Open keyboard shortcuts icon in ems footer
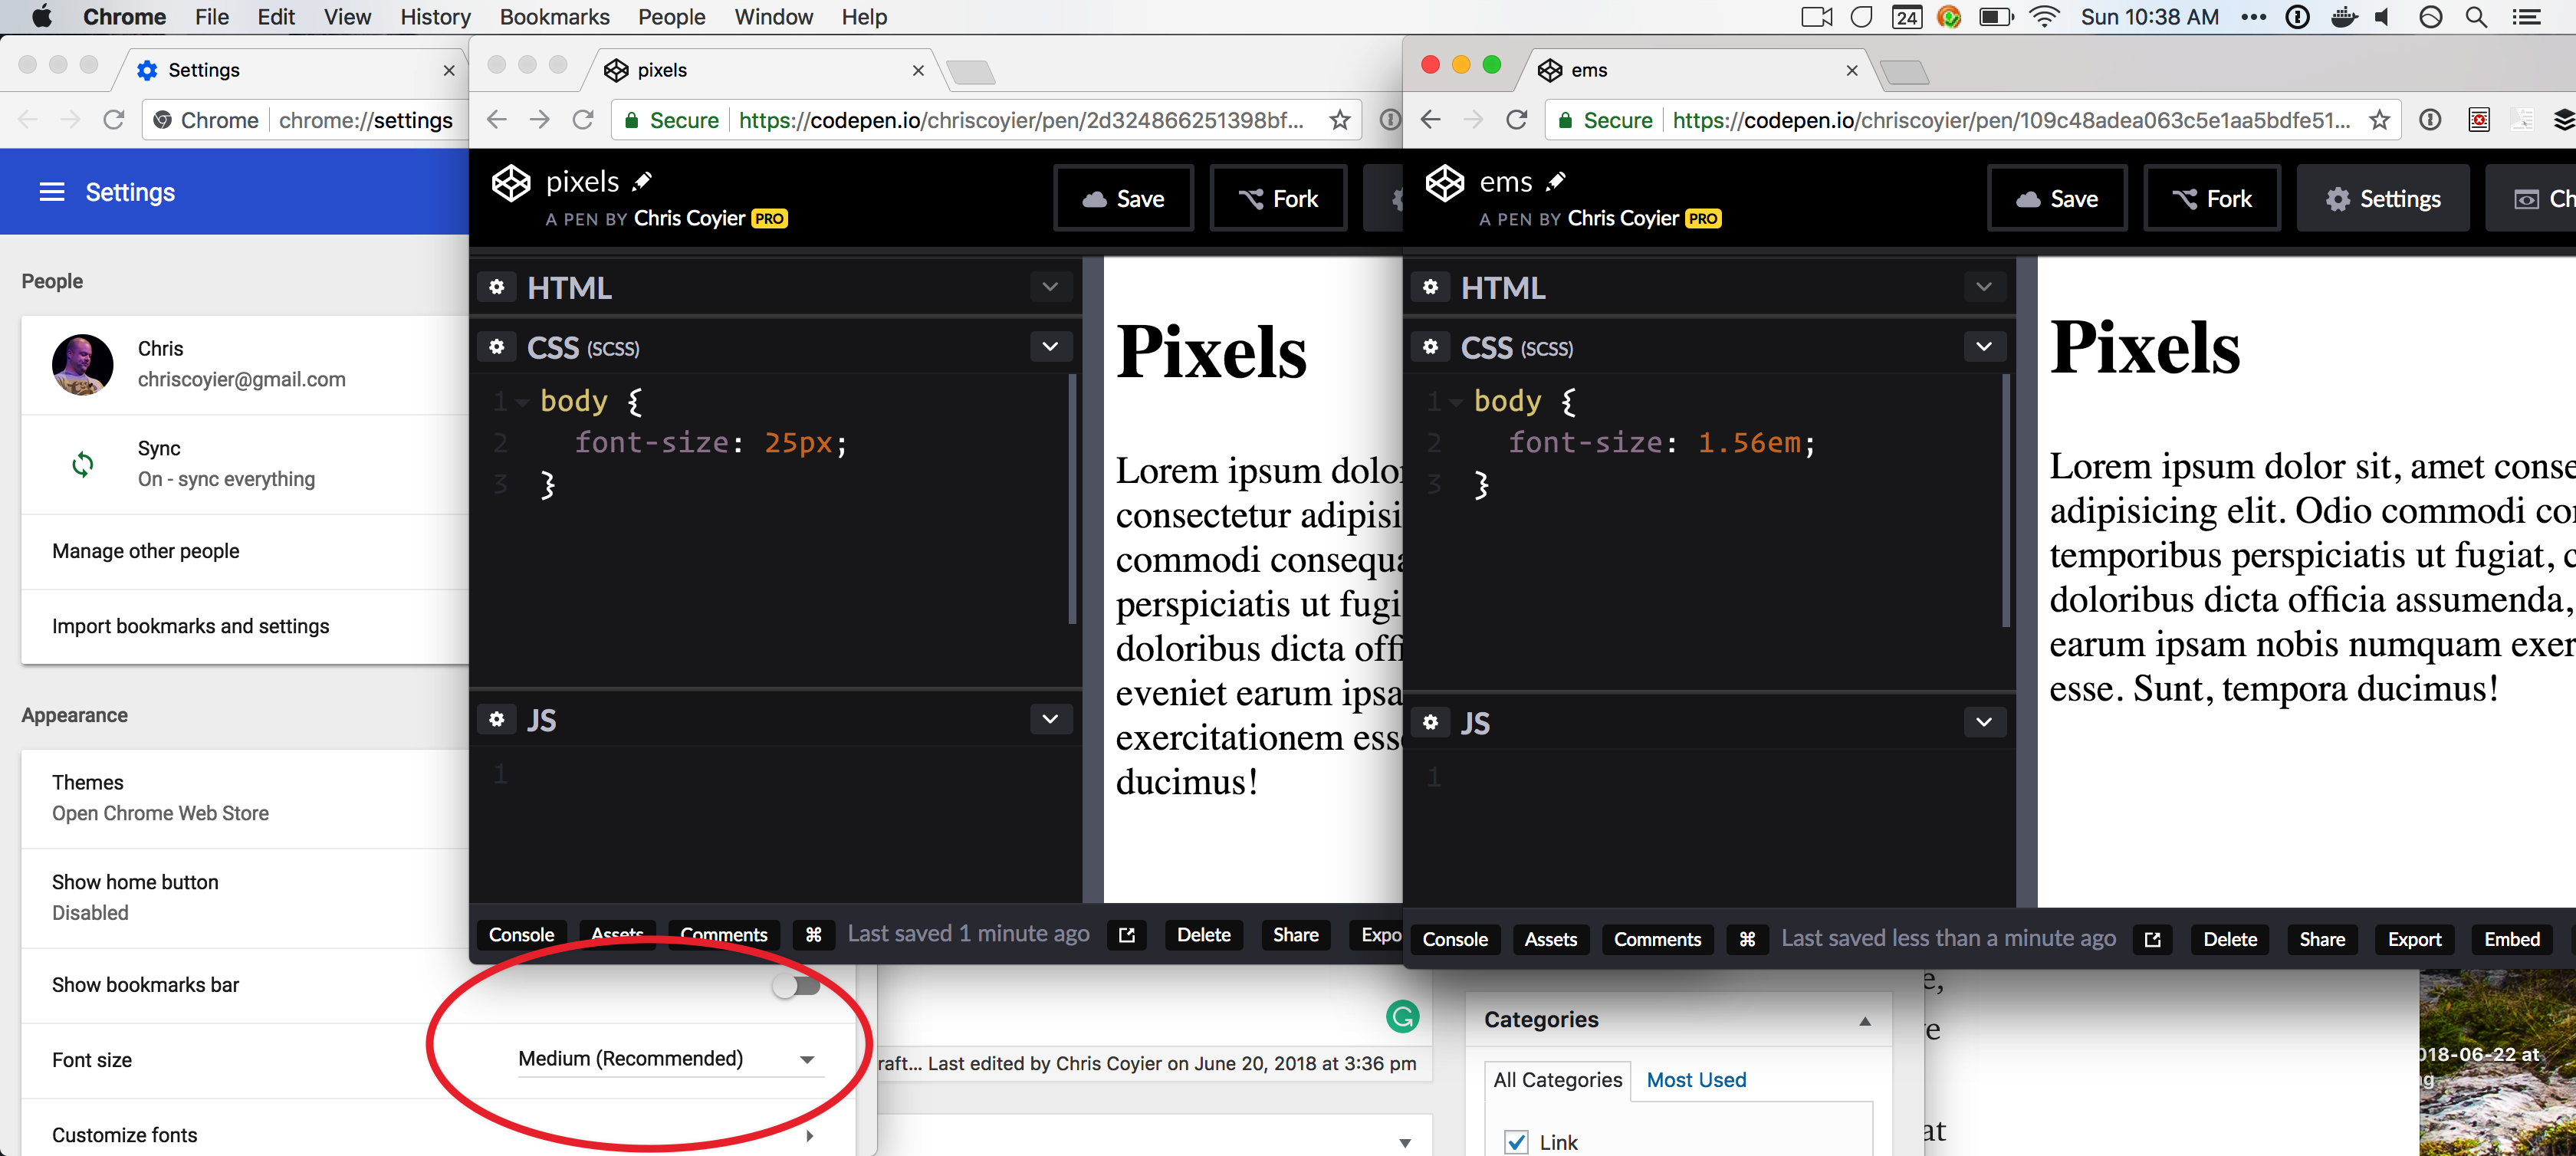Image resolution: width=2576 pixels, height=1156 pixels. click(x=1747, y=939)
